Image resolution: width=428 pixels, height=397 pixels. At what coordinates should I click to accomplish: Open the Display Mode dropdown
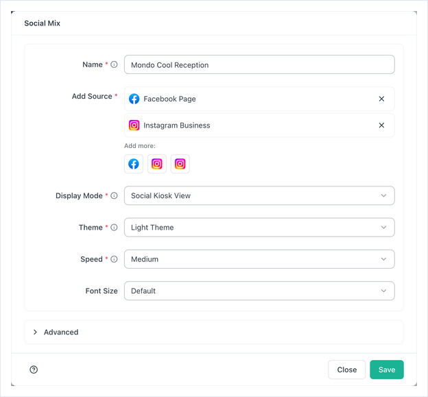(x=259, y=195)
